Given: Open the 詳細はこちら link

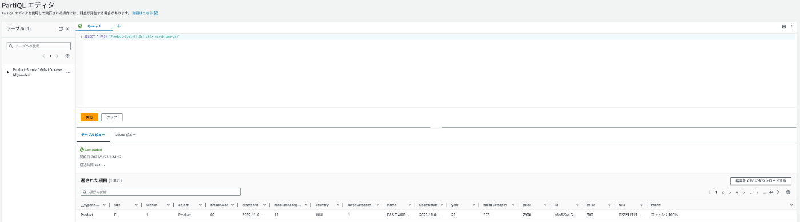Looking at the screenshot, I should (x=145, y=13).
